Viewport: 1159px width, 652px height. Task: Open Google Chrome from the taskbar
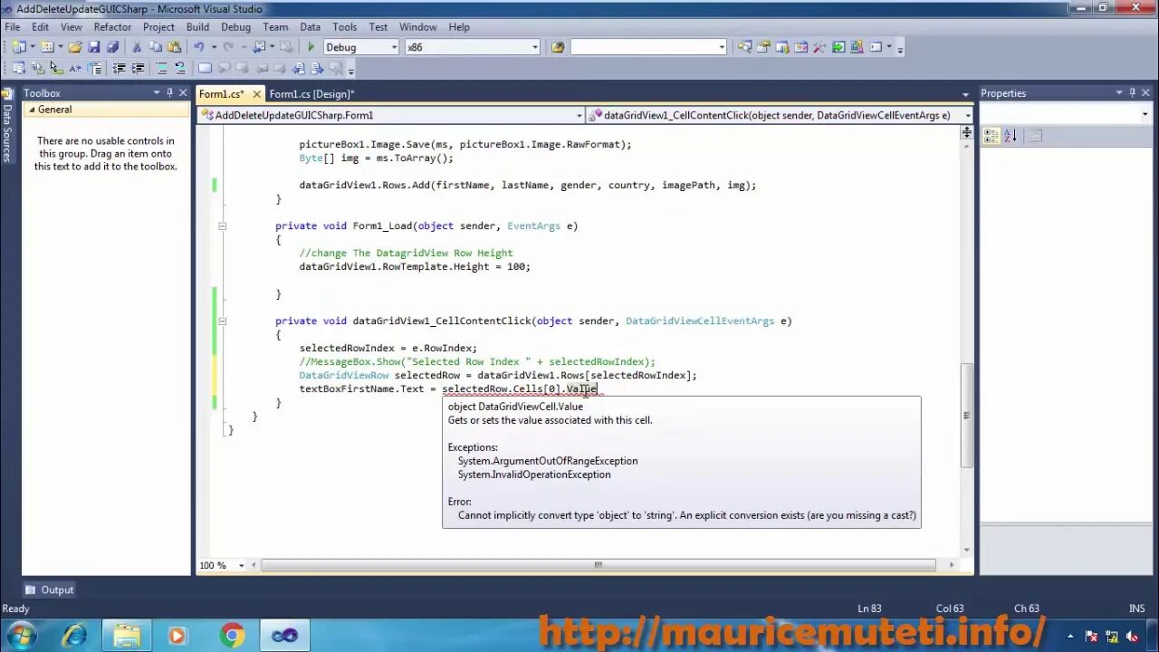pos(232,636)
